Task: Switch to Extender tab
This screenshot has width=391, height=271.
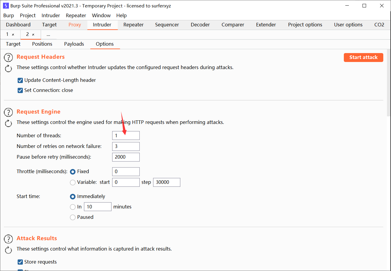Action: point(266,25)
